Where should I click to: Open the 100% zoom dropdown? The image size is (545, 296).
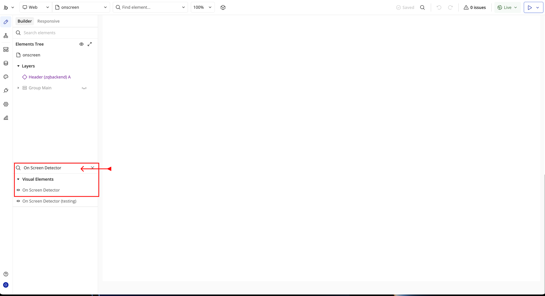click(203, 7)
